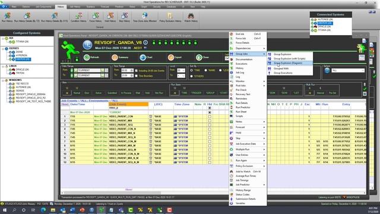
Task: Expand the Post Jobs submenu
Action: (248, 86)
